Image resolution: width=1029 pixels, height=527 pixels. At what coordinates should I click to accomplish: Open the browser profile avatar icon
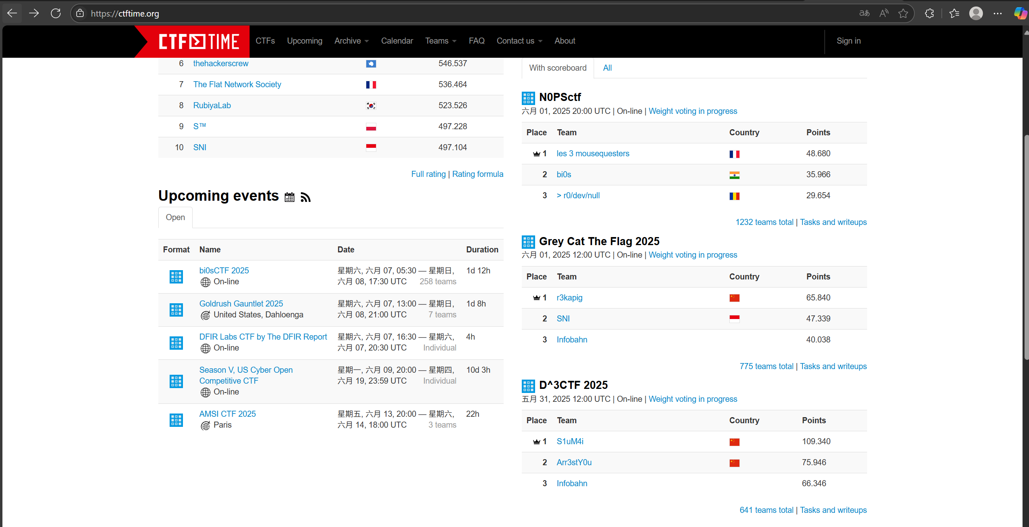pyautogui.click(x=976, y=13)
